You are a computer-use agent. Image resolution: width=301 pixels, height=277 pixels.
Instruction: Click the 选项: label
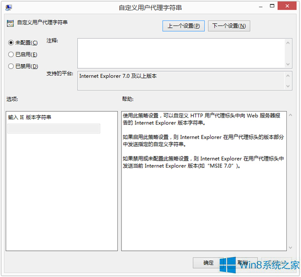(x=12, y=99)
